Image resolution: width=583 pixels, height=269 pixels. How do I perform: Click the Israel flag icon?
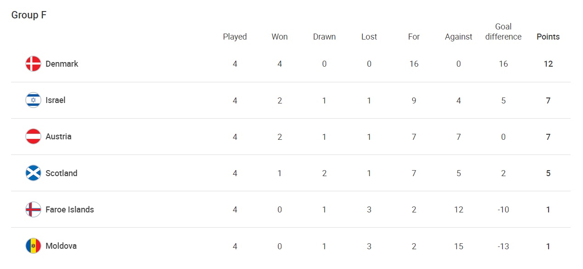pyautogui.click(x=33, y=100)
